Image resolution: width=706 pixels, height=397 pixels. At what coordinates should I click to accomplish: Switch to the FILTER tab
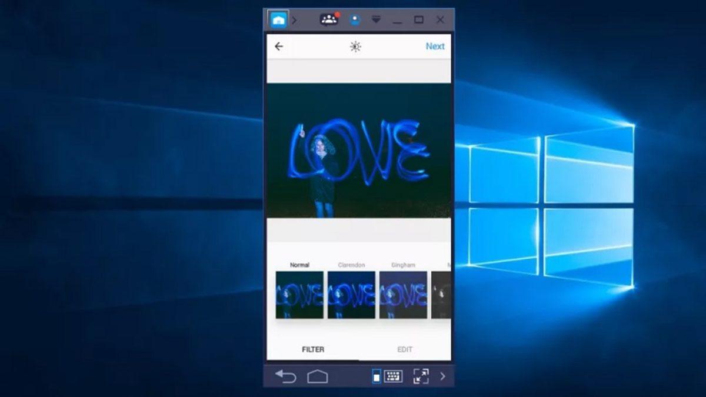313,349
